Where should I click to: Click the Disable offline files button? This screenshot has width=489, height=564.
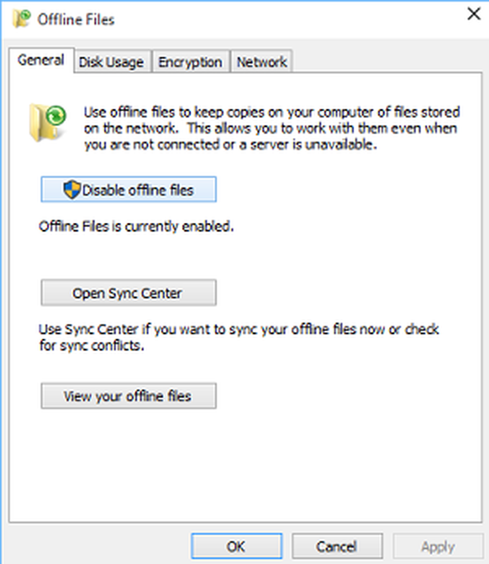129,189
